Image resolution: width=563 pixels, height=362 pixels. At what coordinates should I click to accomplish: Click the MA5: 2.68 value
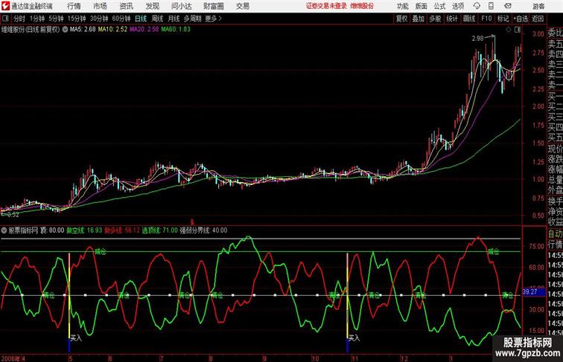point(83,30)
